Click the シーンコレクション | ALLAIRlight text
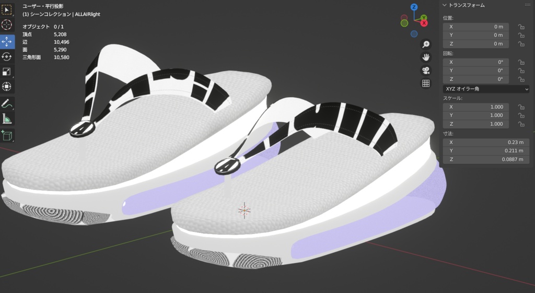 click(66, 14)
